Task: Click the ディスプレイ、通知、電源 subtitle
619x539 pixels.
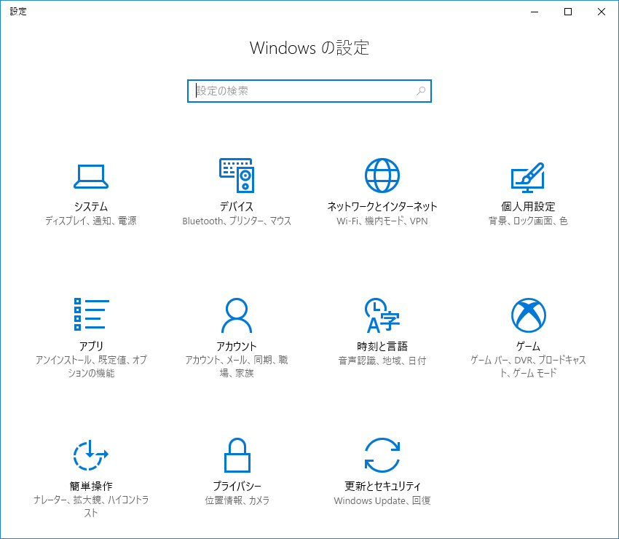Action: click(90, 221)
